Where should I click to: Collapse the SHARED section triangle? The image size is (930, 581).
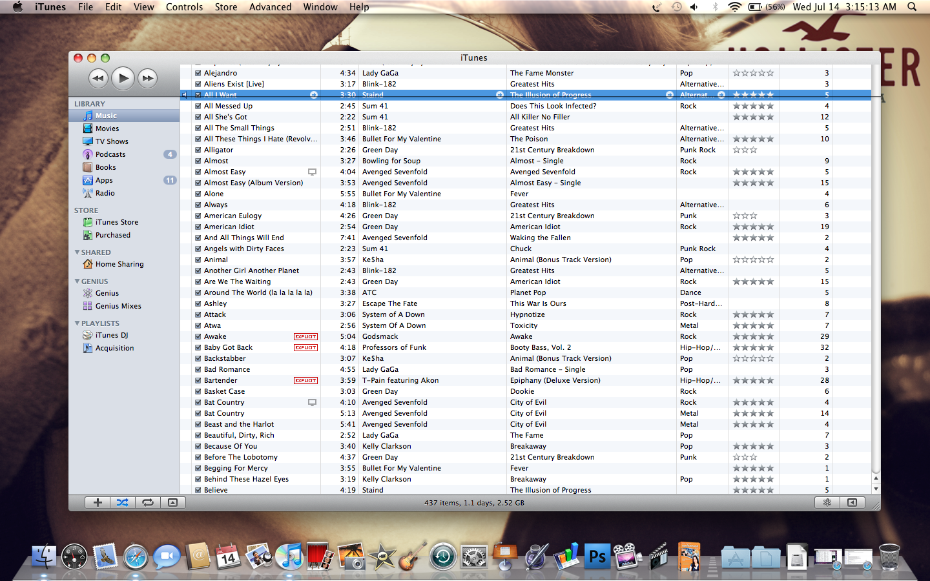[77, 252]
